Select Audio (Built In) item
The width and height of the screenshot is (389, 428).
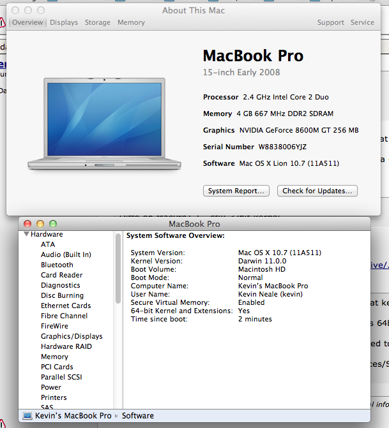[66, 255]
